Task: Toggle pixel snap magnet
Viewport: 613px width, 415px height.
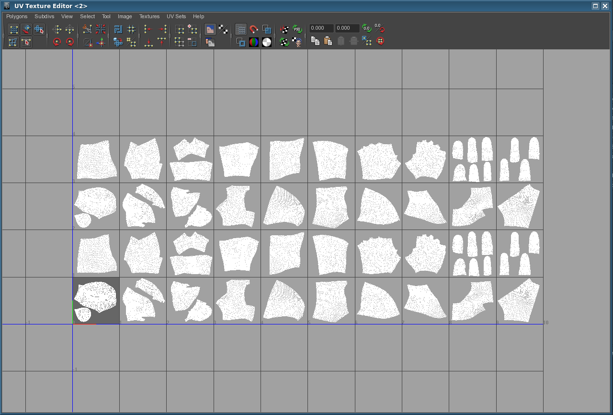Action: tap(254, 29)
